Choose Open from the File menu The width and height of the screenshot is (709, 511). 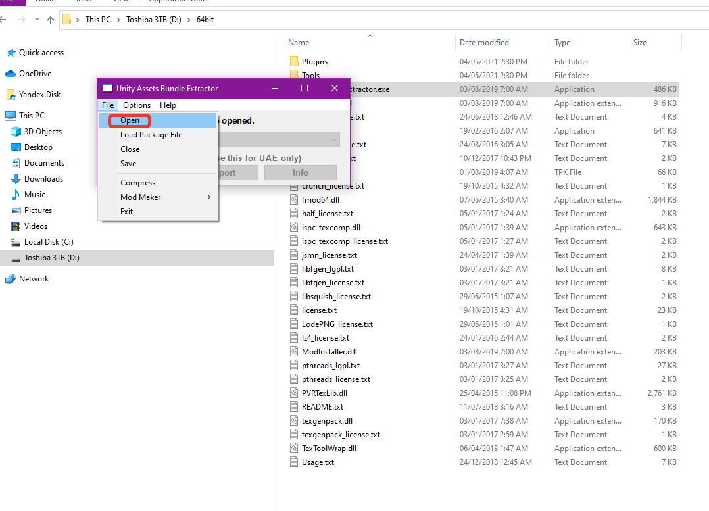[x=158, y=121]
